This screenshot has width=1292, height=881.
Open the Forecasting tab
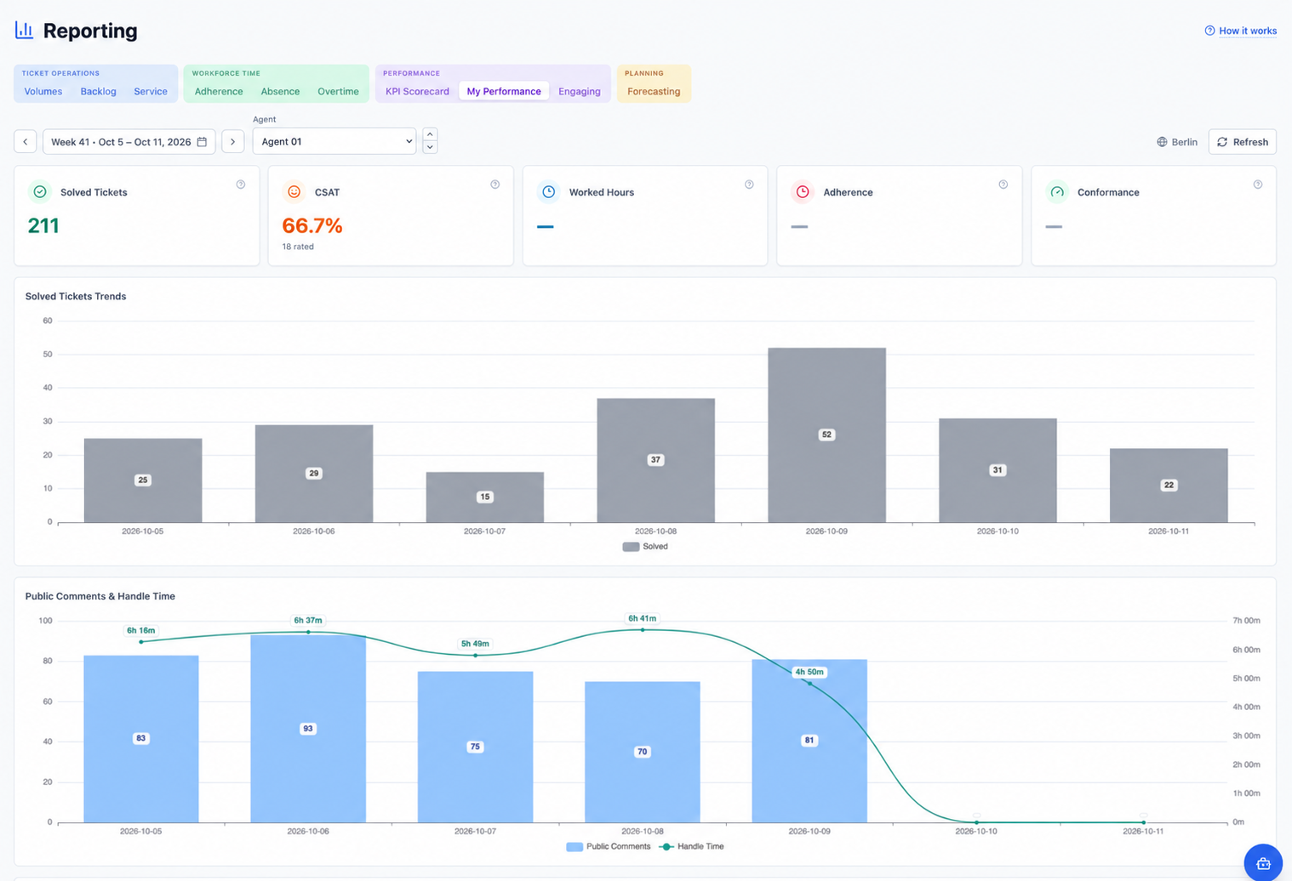654,92
